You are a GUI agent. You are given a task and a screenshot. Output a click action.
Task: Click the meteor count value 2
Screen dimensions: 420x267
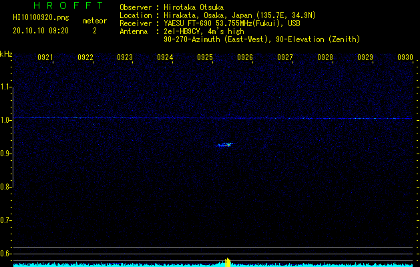pyautogui.click(x=95, y=31)
